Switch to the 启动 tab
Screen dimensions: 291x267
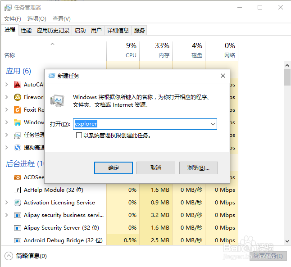(80, 31)
